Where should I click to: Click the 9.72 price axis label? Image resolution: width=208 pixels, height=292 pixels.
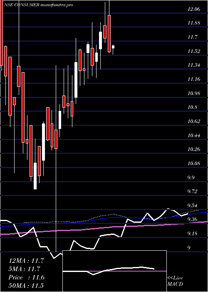[x=193, y=191]
